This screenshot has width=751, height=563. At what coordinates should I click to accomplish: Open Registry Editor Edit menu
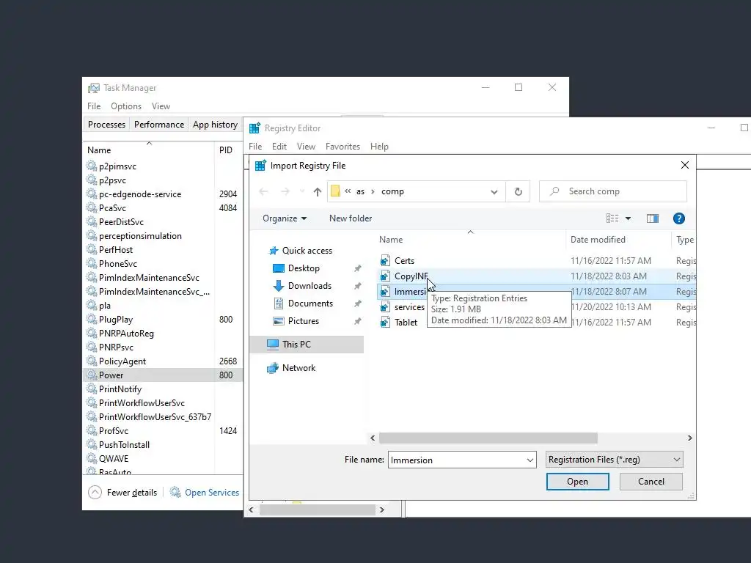pos(279,147)
